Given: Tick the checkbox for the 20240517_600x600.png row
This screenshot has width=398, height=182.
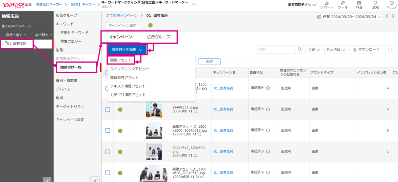Looking at the screenshot, I should (x=107, y=152).
